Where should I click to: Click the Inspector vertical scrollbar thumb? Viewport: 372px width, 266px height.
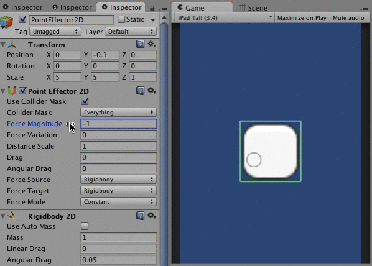(x=164, y=144)
